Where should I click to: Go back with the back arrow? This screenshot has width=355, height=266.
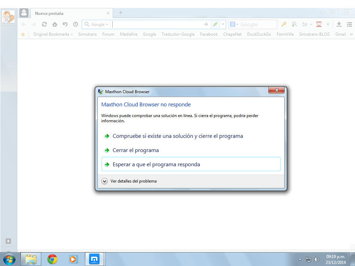click(x=23, y=25)
